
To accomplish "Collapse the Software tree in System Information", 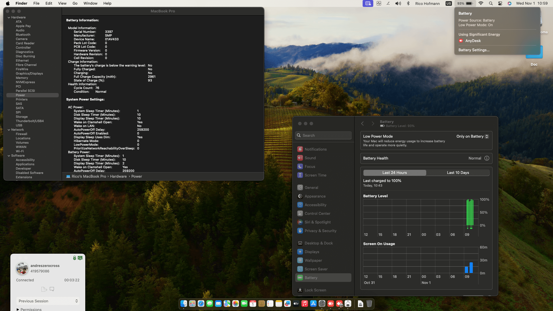I will tap(9, 155).
